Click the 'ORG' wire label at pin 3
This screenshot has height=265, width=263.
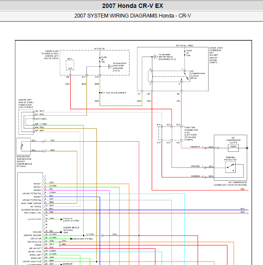tap(51, 183)
